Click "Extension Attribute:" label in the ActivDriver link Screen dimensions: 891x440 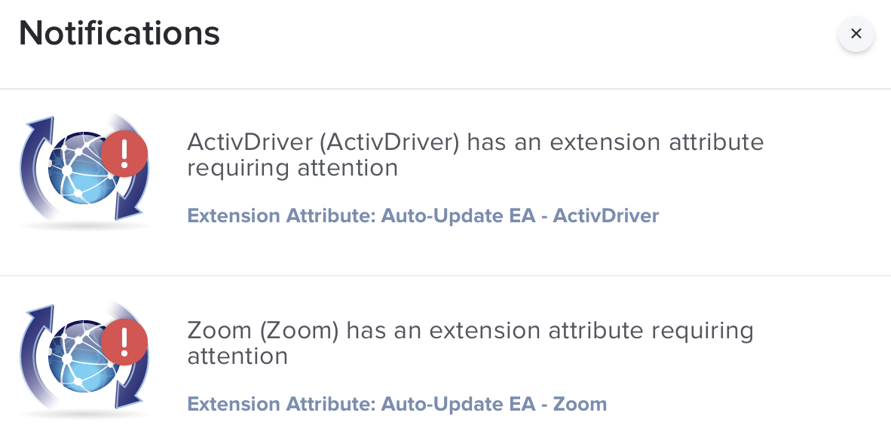click(x=281, y=215)
